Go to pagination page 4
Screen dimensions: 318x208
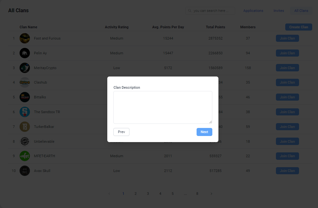point(160,194)
